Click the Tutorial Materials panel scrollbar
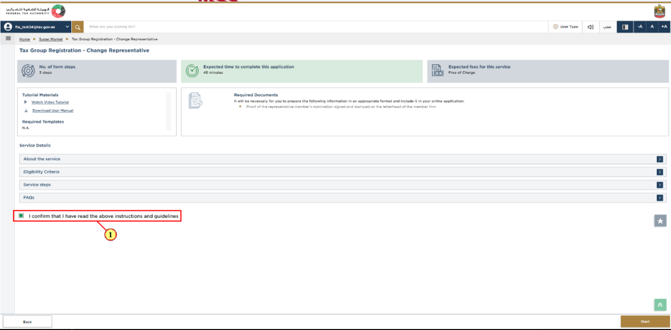Image resolution: width=671 pixels, height=330 pixels. coord(168,111)
